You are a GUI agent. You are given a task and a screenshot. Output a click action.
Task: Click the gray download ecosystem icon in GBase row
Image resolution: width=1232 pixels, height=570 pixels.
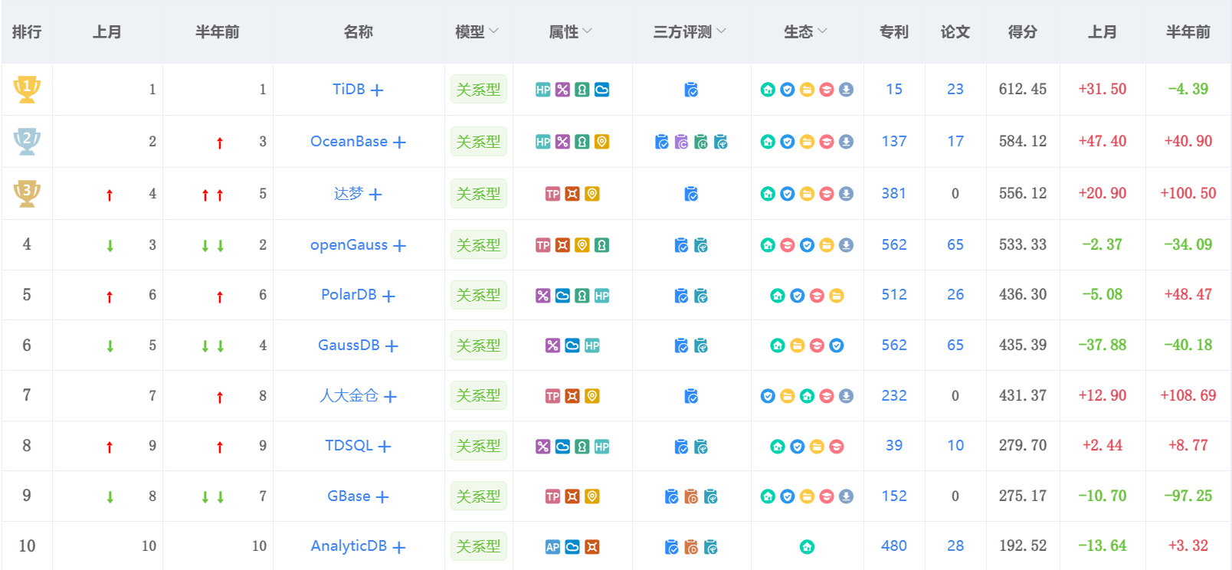[x=846, y=496]
